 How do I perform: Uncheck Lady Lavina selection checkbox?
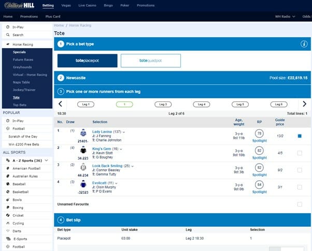pyautogui.click(x=300, y=136)
